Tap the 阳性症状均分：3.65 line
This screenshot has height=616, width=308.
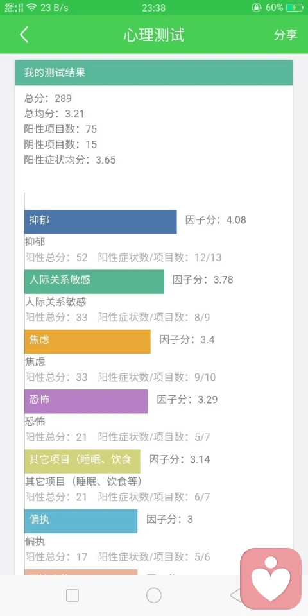coord(70,160)
